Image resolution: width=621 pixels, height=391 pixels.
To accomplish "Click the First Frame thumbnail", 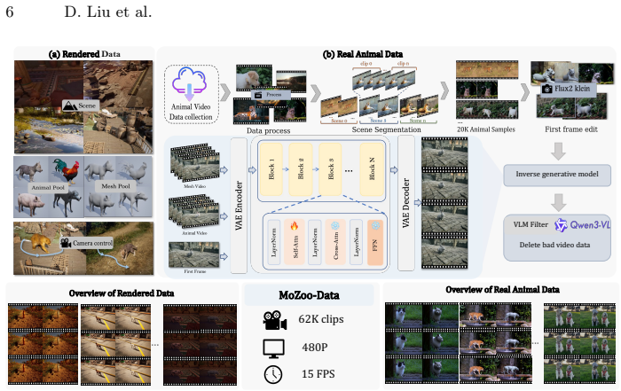I will tap(194, 254).
